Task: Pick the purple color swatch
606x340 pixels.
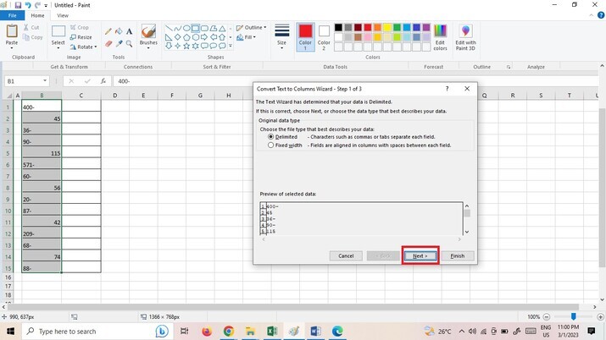Action: (x=426, y=27)
